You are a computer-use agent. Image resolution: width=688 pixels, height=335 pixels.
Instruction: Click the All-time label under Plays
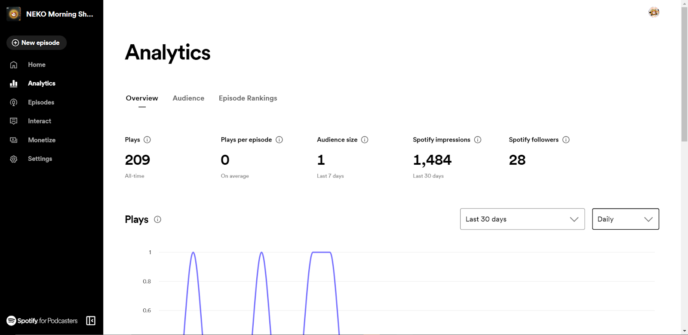pyautogui.click(x=135, y=176)
